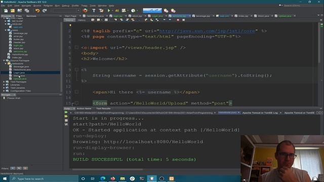
Task: Click the Build Project hammer icon
Action: (x=94, y=11)
